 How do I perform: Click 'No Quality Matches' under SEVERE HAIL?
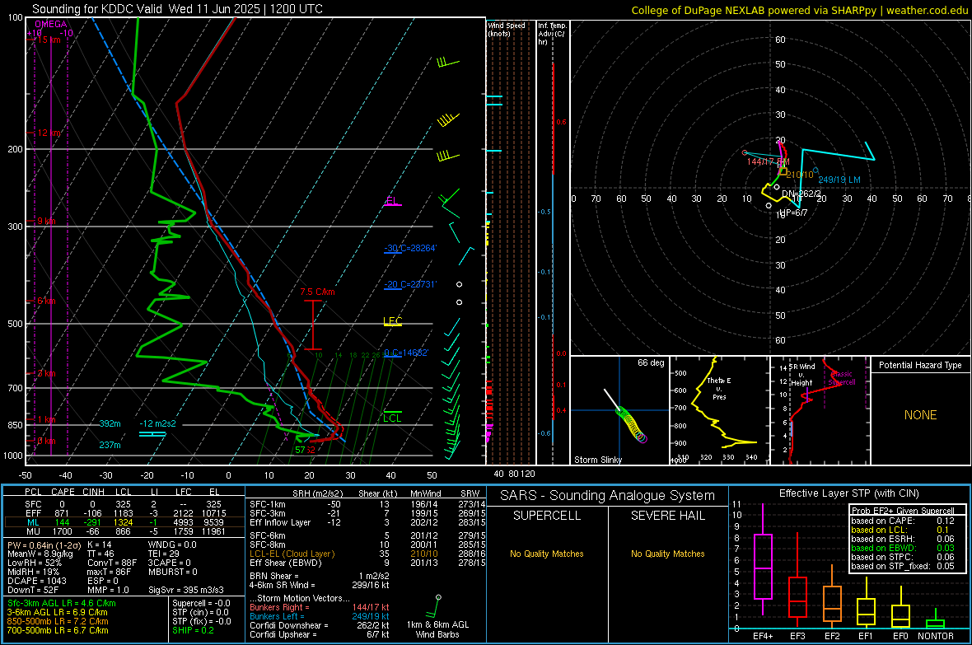click(x=667, y=554)
